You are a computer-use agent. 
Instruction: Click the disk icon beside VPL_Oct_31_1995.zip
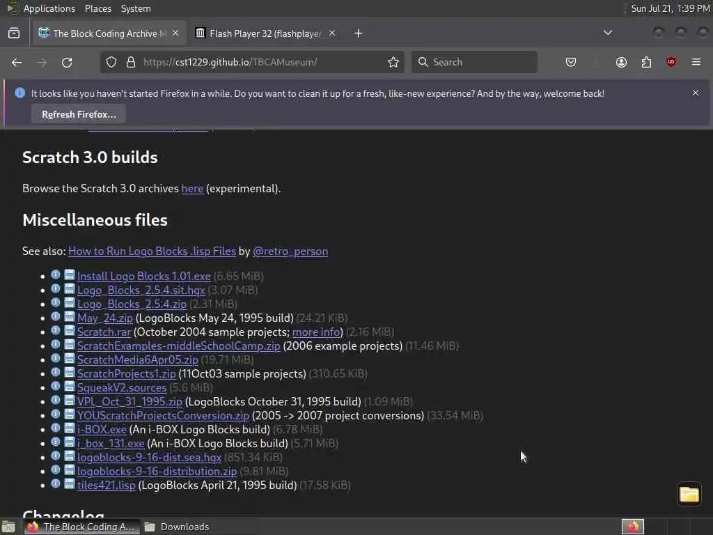[x=69, y=401]
